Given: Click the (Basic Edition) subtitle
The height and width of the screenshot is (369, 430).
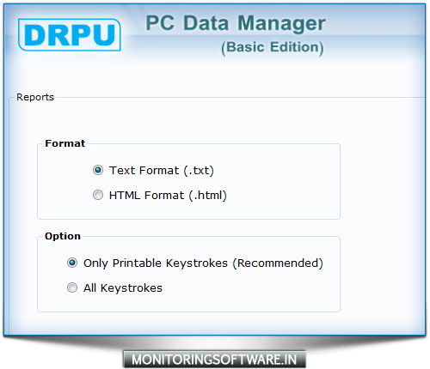Looking at the screenshot, I should coord(273,48).
